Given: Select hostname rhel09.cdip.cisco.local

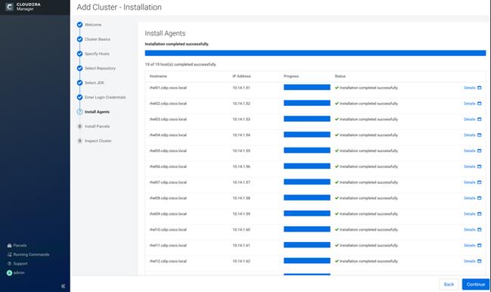Looking at the screenshot, I should click(x=168, y=214).
